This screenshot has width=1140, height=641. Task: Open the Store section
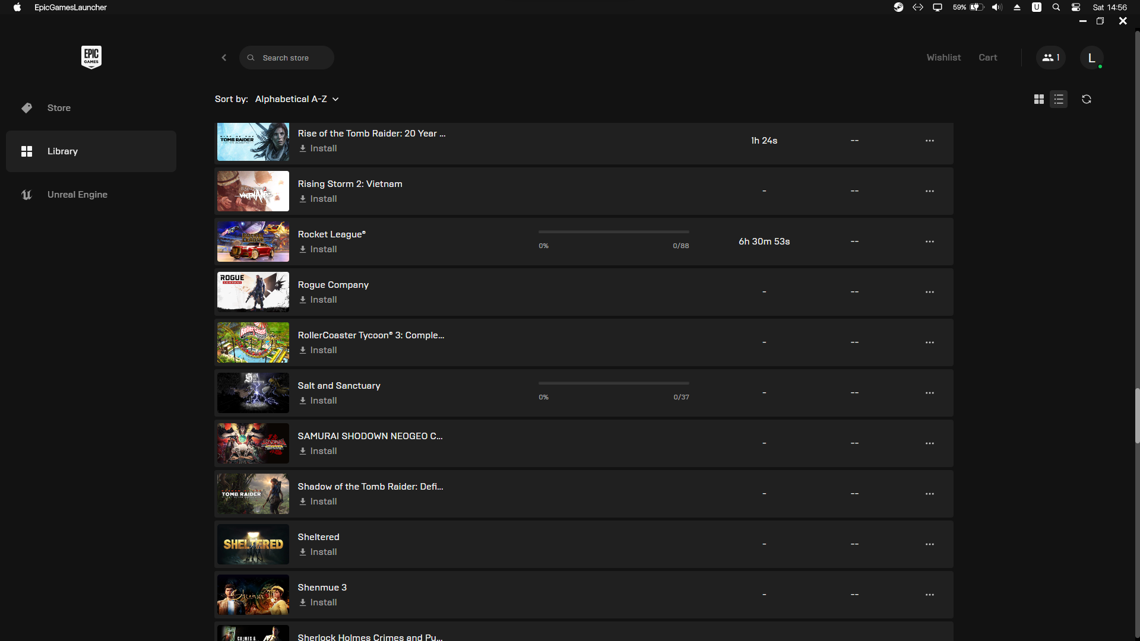(x=59, y=108)
